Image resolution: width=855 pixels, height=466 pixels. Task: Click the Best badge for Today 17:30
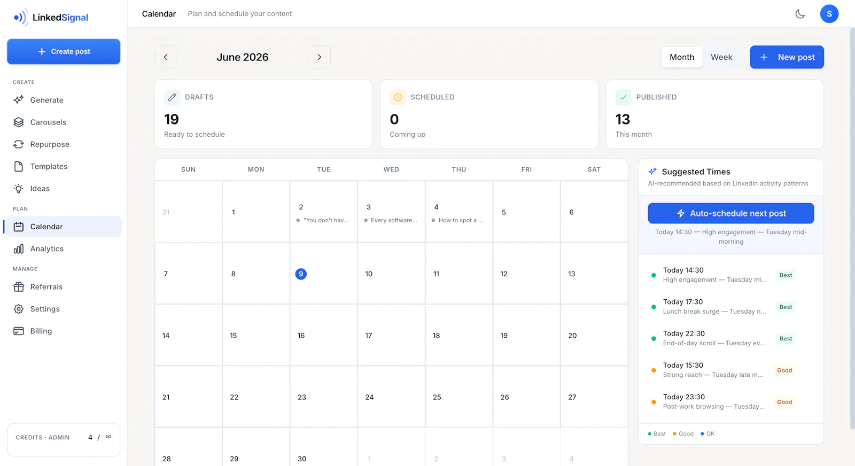click(786, 307)
